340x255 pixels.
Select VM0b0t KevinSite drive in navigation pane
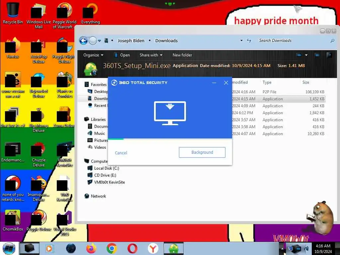click(x=106, y=182)
